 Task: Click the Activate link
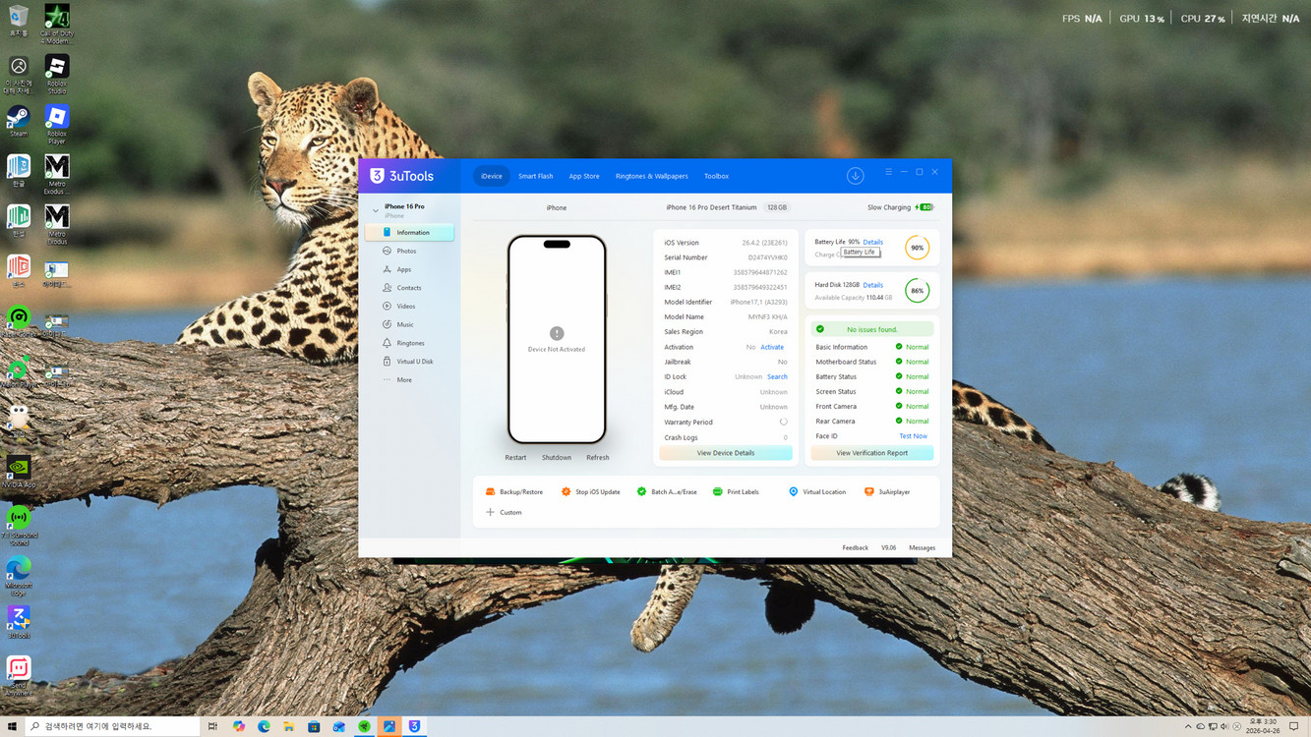click(x=772, y=347)
